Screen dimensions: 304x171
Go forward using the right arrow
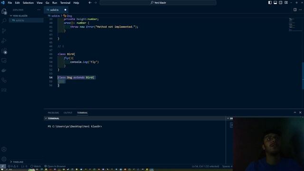point(95,3)
